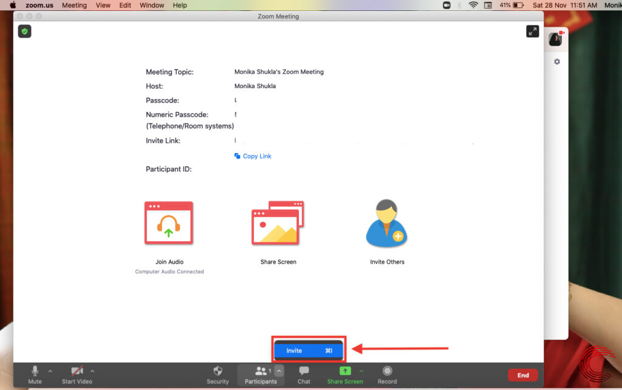The width and height of the screenshot is (622, 390).
Task: Click the 'Meeting Topic:' label
Action: [x=169, y=72]
